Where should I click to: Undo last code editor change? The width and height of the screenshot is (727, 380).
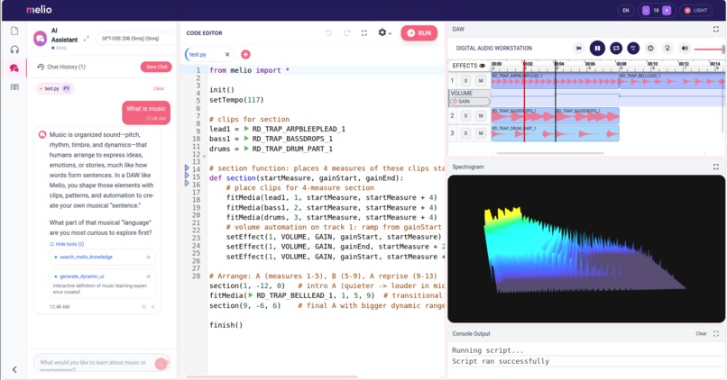pyautogui.click(x=328, y=32)
